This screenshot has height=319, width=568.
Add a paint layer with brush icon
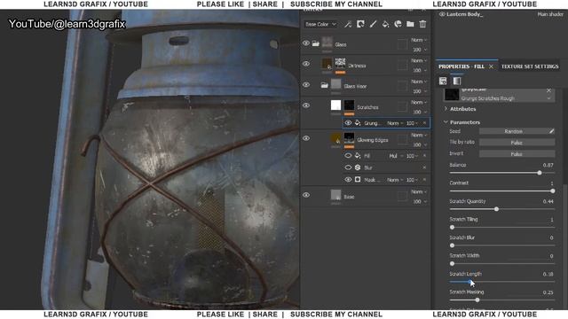point(373,24)
